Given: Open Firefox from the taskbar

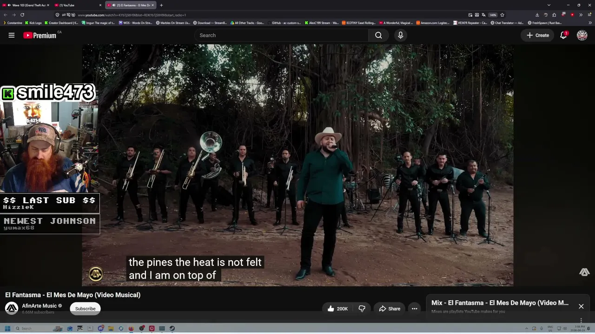Looking at the screenshot, I should click(x=131, y=328).
